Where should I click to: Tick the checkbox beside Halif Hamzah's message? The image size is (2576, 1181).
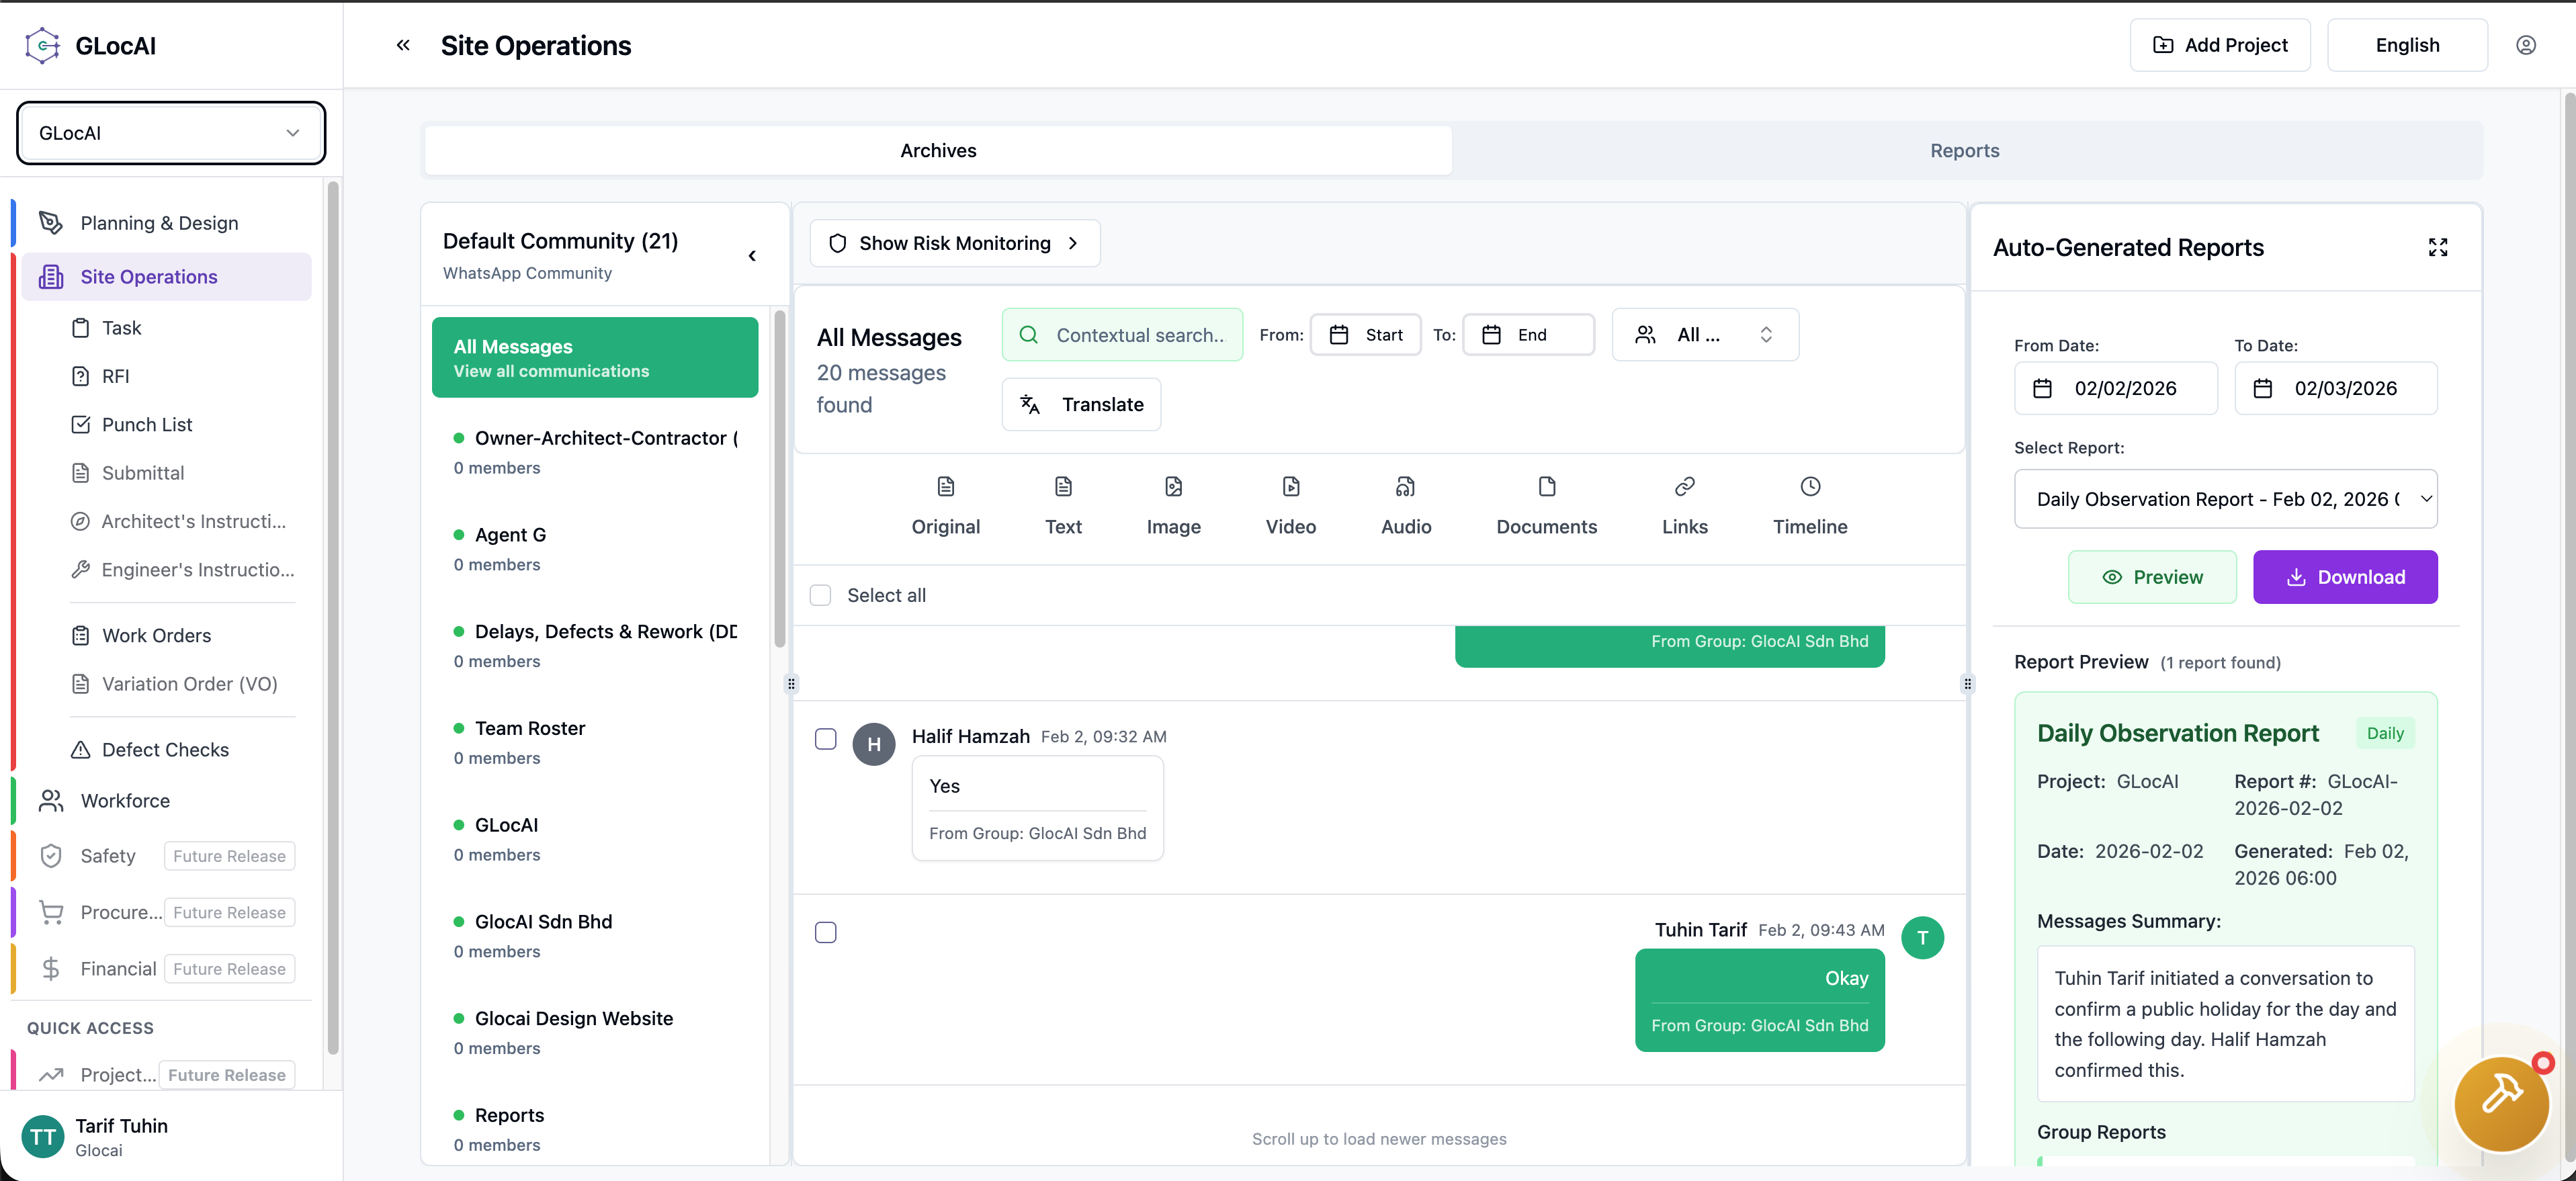click(x=825, y=739)
